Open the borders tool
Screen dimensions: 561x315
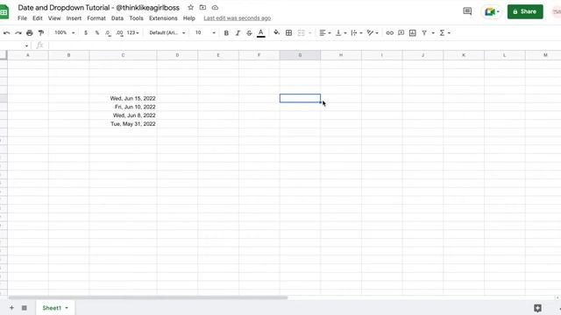288,33
